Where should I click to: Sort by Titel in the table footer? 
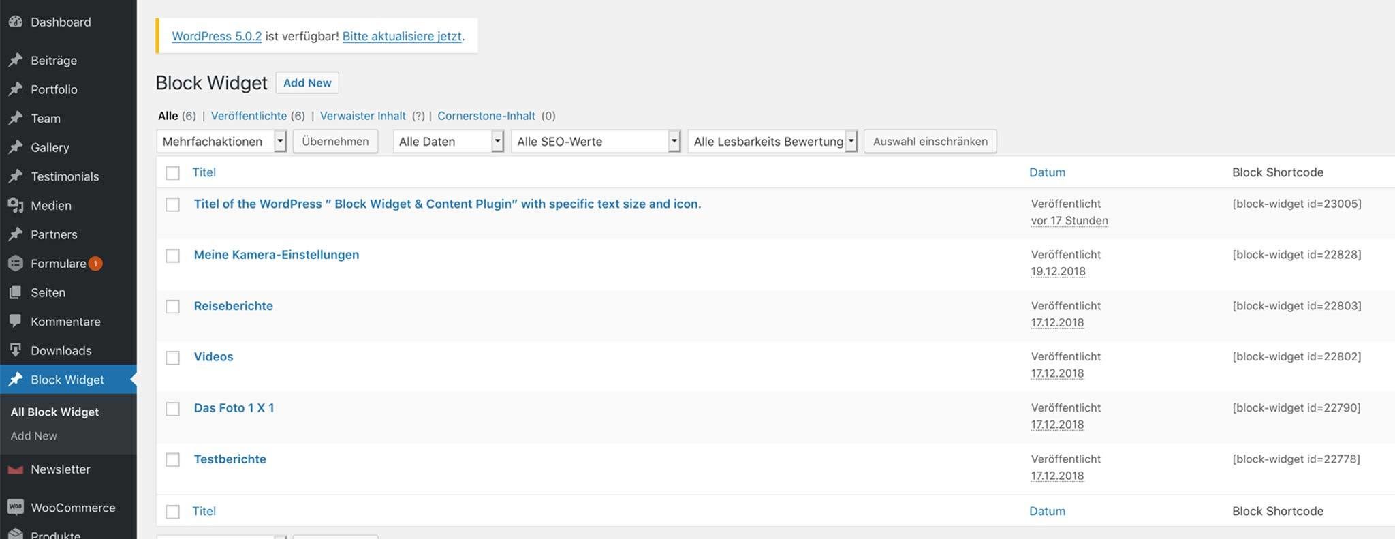204,511
